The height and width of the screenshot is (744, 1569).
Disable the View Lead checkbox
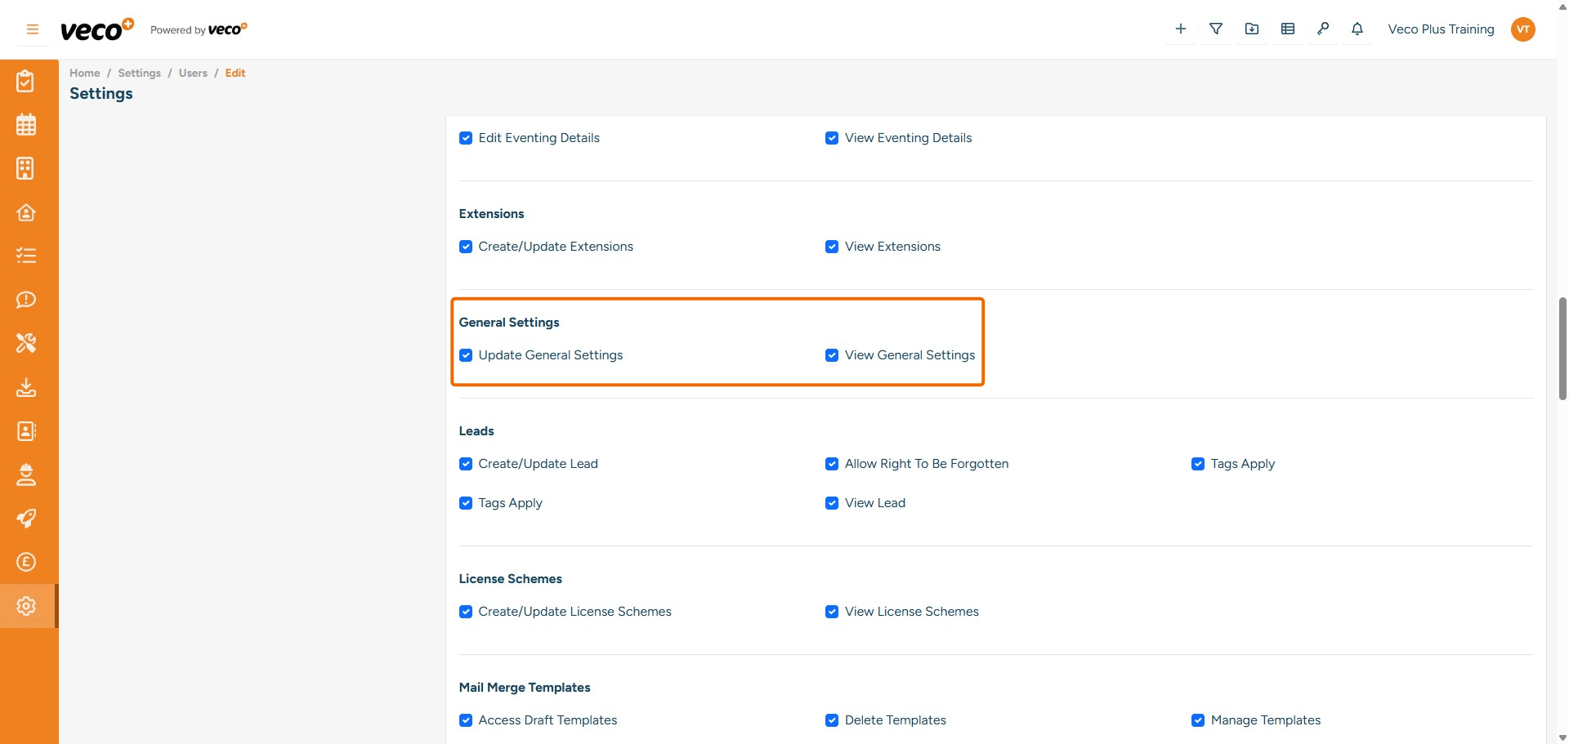(x=832, y=503)
